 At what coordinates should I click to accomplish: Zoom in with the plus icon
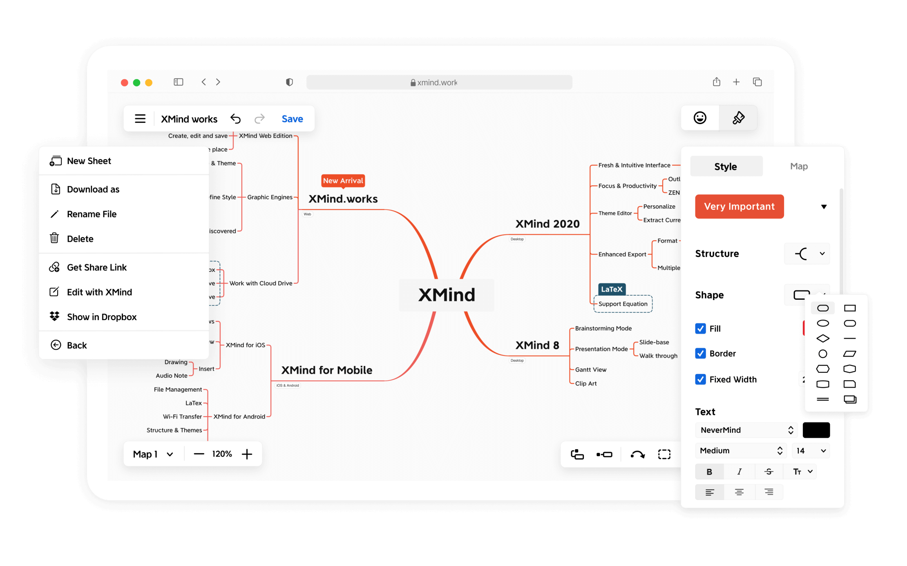point(247,454)
